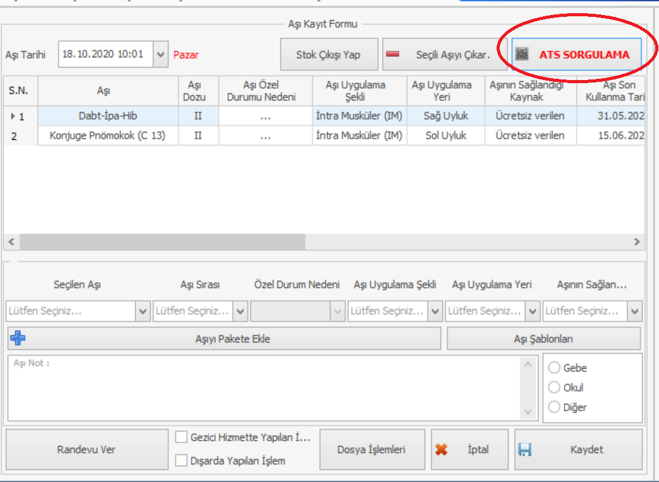Enable Gezici Hizmette Yapılan İşlem checkbox
This screenshot has height=482, width=659.
click(x=181, y=437)
